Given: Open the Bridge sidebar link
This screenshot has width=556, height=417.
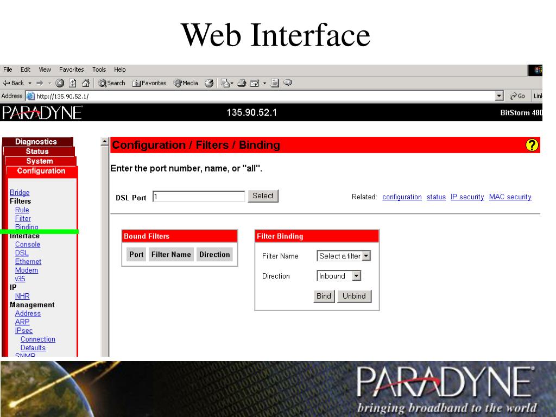Looking at the screenshot, I should pyautogui.click(x=20, y=193).
